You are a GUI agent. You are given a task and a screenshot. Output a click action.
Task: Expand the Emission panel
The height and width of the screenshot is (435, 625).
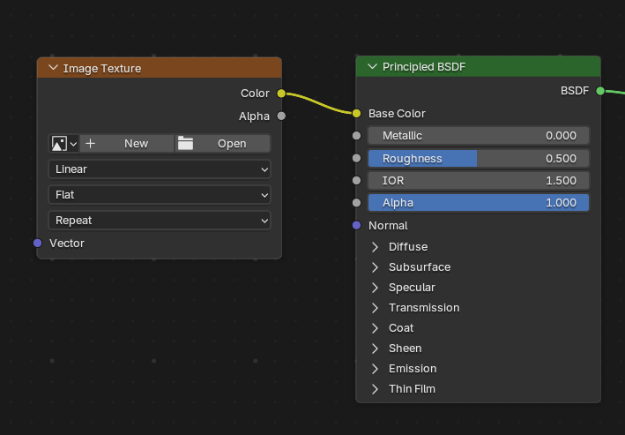pyautogui.click(x=375, y=369)
